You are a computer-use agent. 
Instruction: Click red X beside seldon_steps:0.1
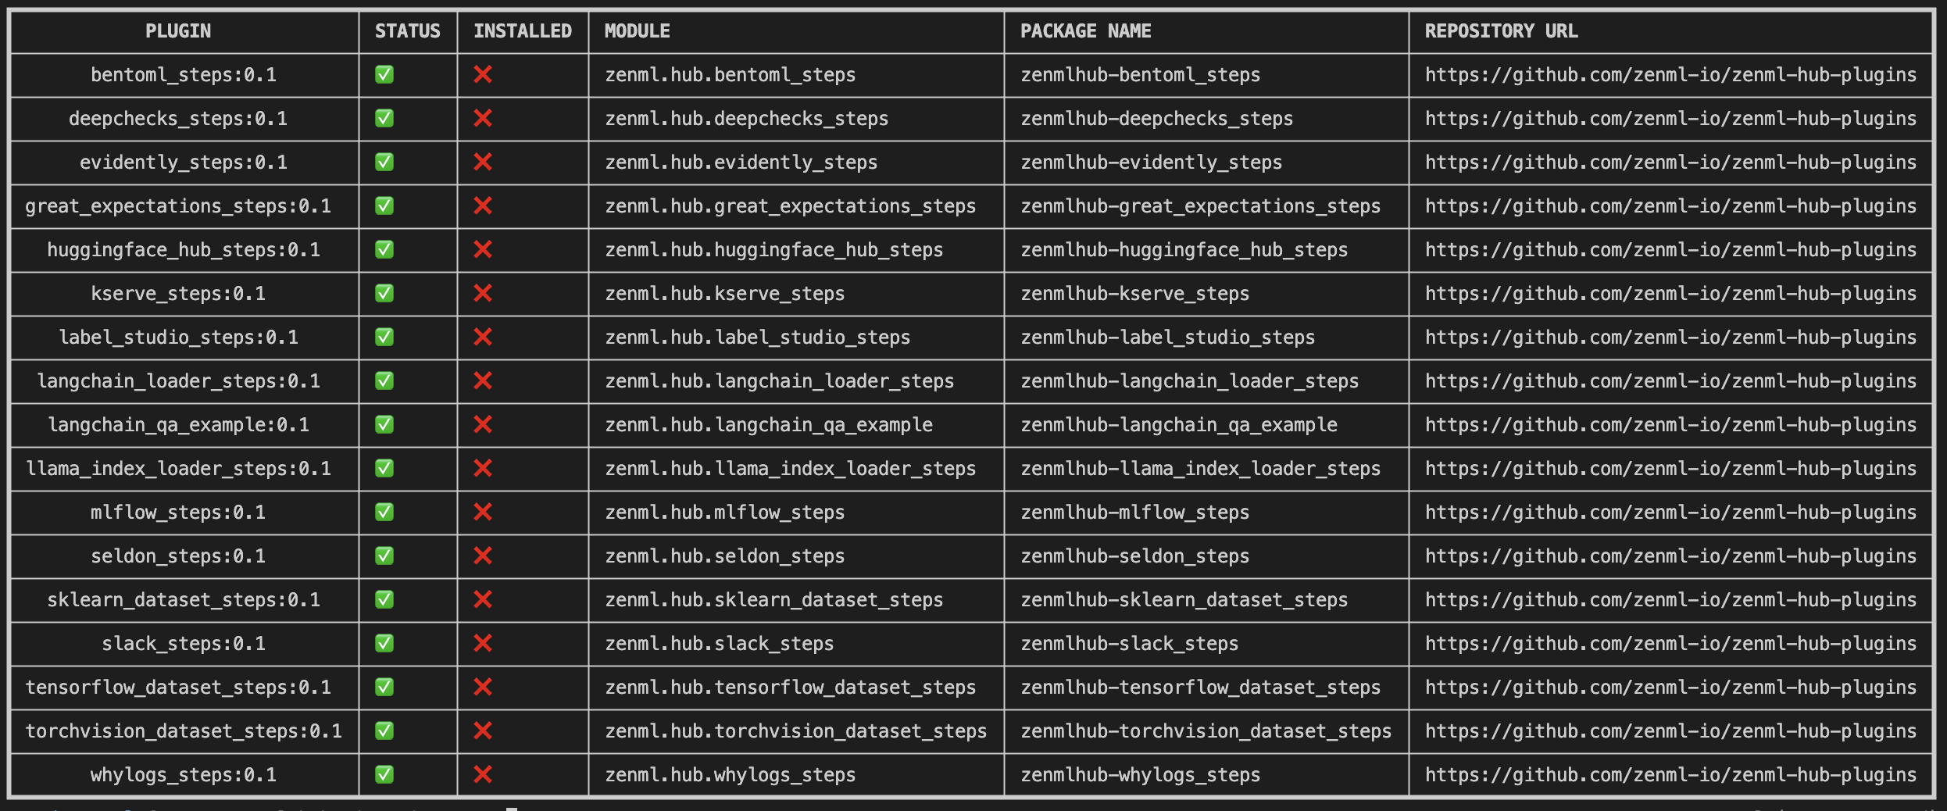pyautogui.click(x=483, y=556)
